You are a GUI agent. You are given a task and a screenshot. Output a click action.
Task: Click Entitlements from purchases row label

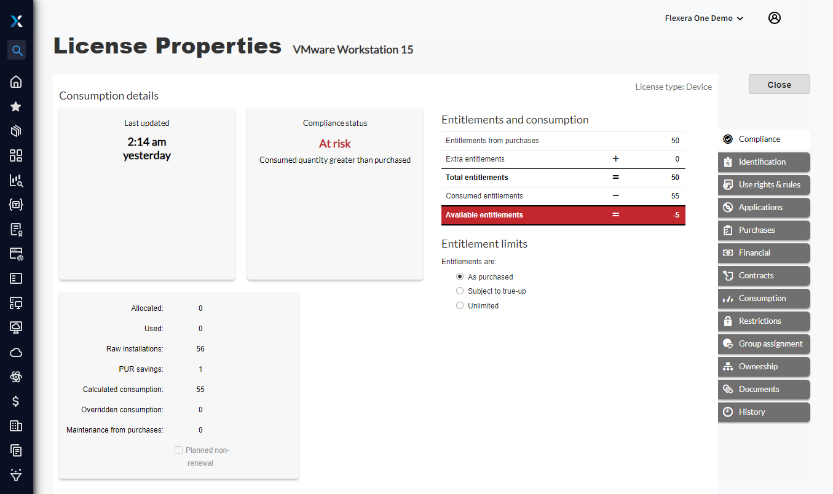(x=492, y=141)
